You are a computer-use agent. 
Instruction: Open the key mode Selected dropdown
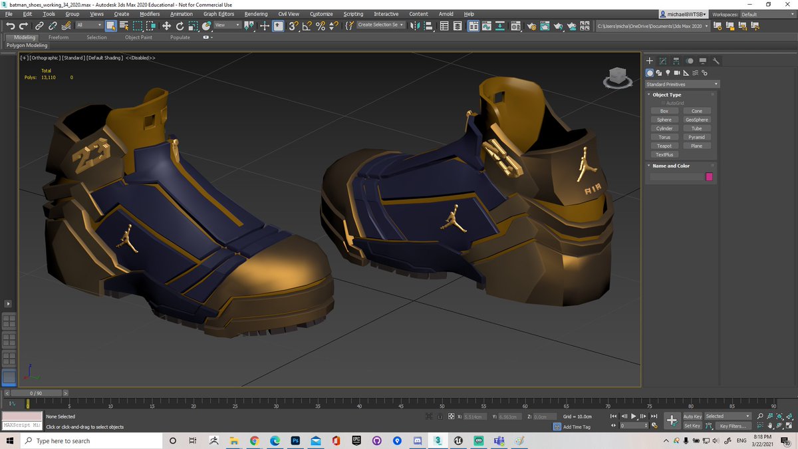(x=727, y=416)
